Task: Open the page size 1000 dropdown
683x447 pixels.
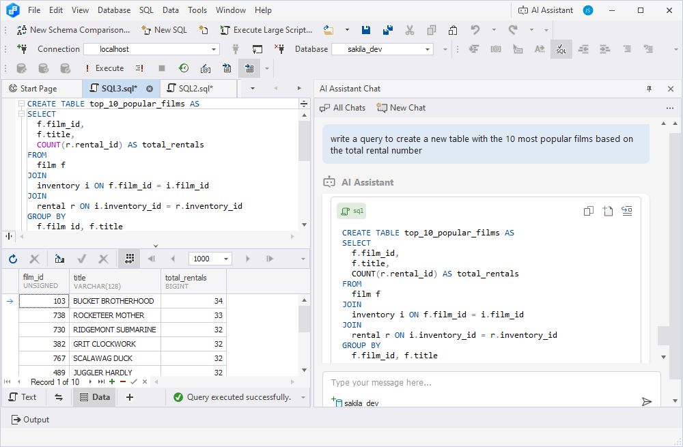Action: pos(225,258)
